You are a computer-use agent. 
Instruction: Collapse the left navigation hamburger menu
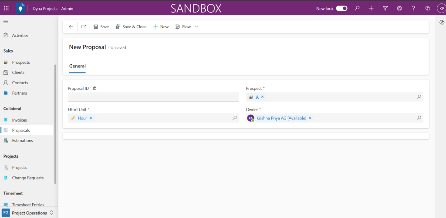point(6,21)
